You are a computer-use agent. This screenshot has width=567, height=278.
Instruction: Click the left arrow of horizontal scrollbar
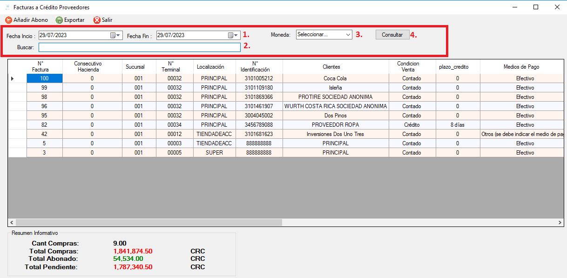12,223
